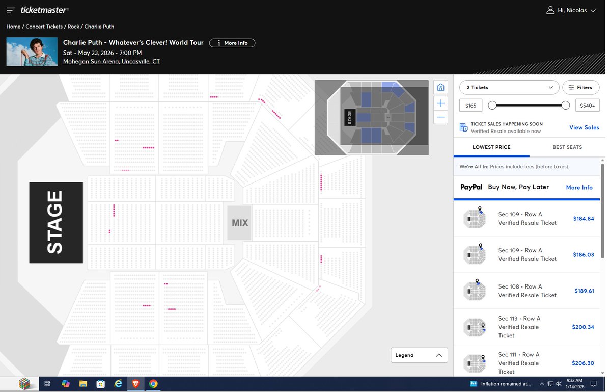Open the Hi, Nicolas account menu

tap(571, 10)
